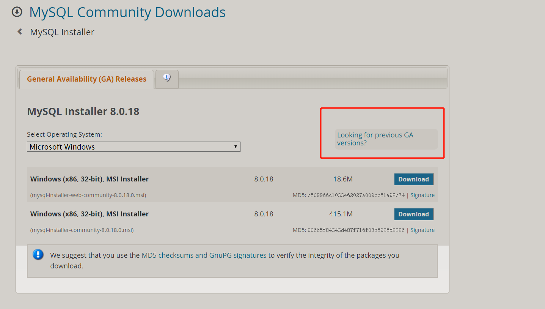Click the blue exclamation notice icon
This screenshot has width=545, height=309.
[38, 254]
